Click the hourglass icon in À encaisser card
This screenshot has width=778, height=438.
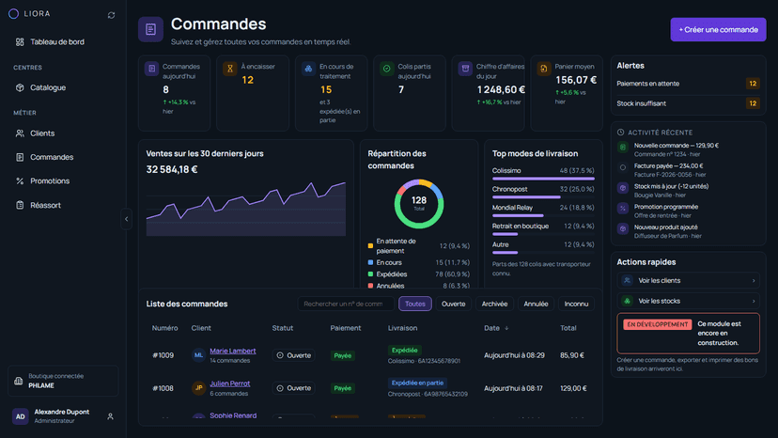230,69
